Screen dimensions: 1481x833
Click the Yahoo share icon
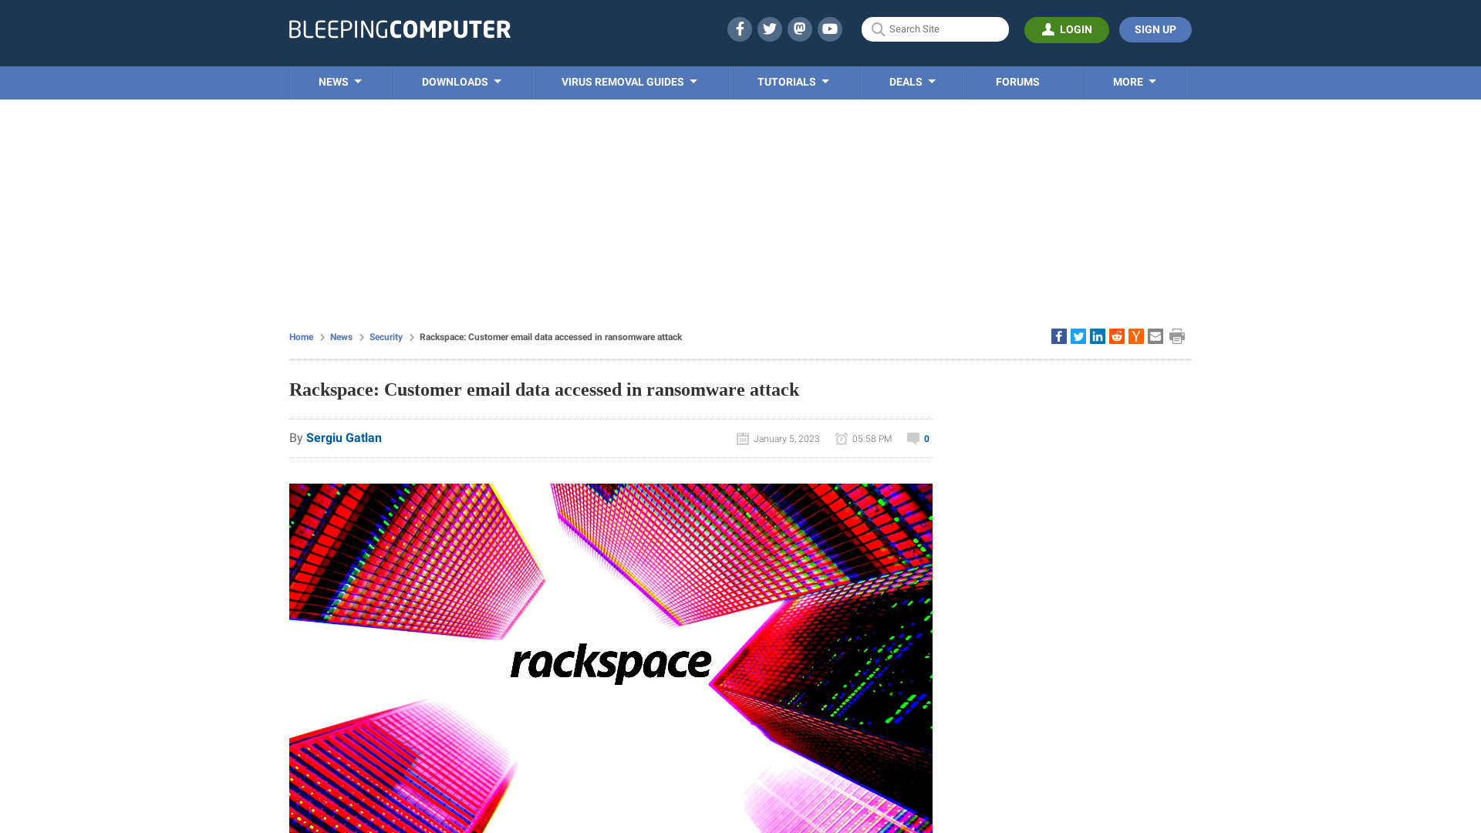point(1136,336)
